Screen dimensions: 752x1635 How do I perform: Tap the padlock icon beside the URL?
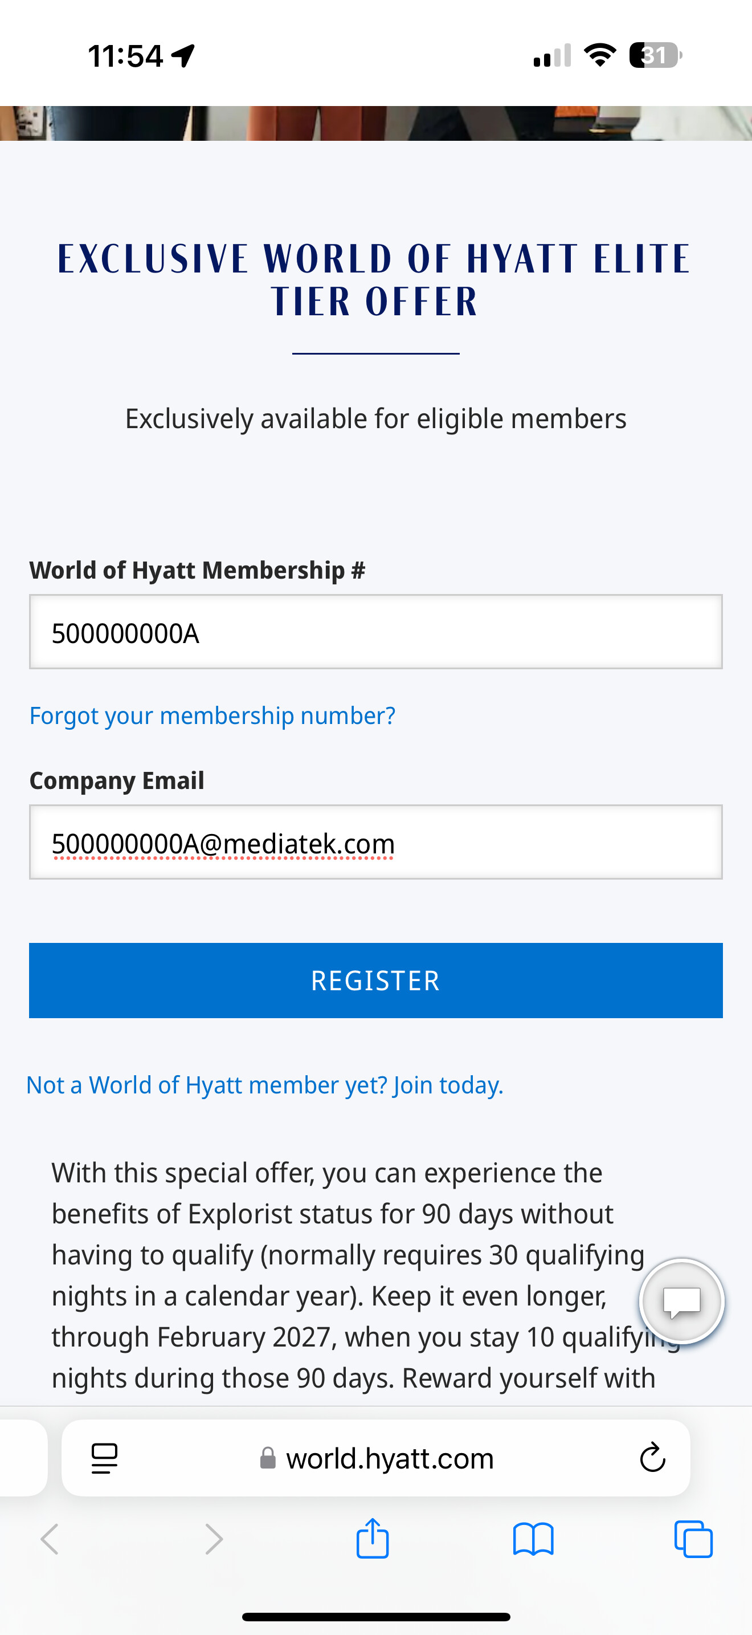point(268,1458)
